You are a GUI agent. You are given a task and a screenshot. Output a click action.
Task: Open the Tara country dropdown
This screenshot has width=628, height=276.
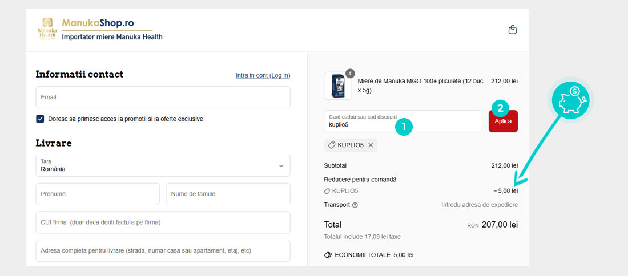pyautogui.click(x=163, y=165)
